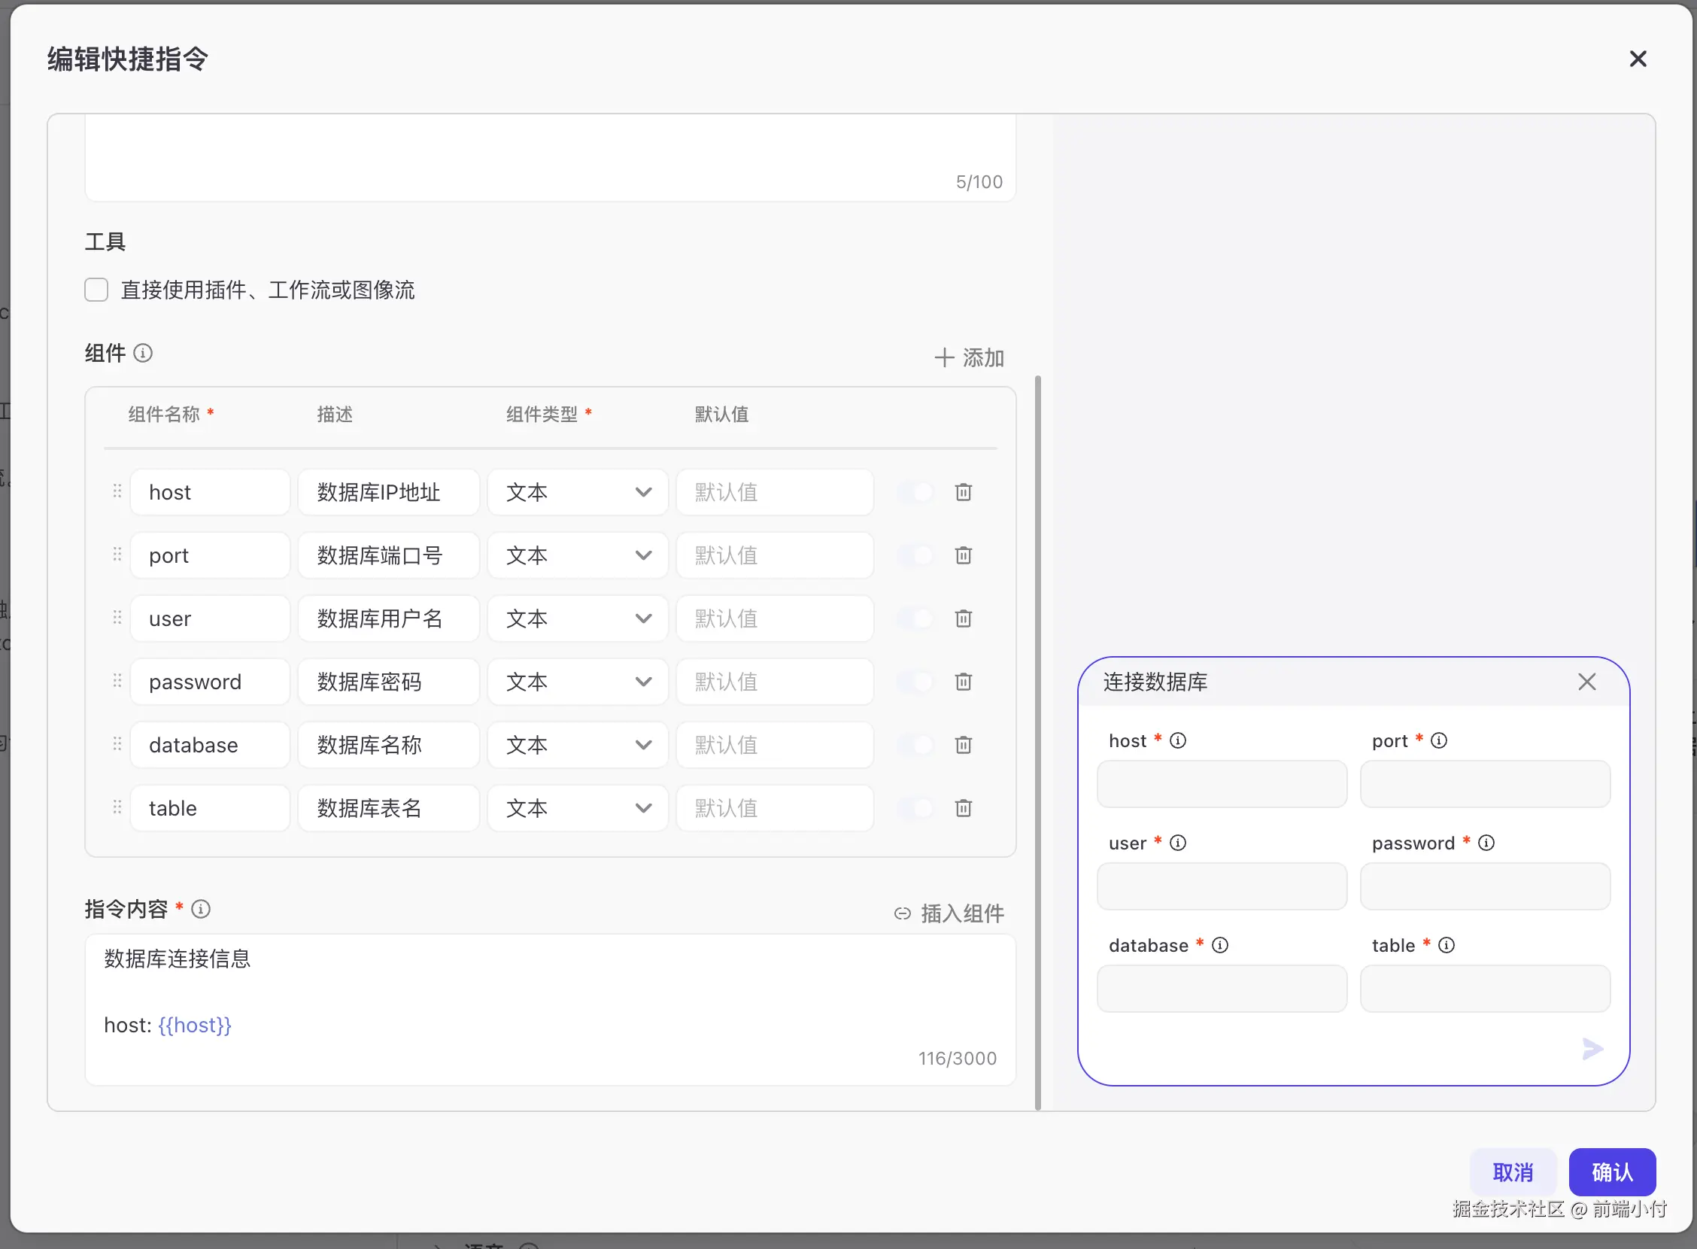1697x1249 pixels.
Task: Click info icon beside preview password label
Action: pyautogui.click(x=1486, y=843)
